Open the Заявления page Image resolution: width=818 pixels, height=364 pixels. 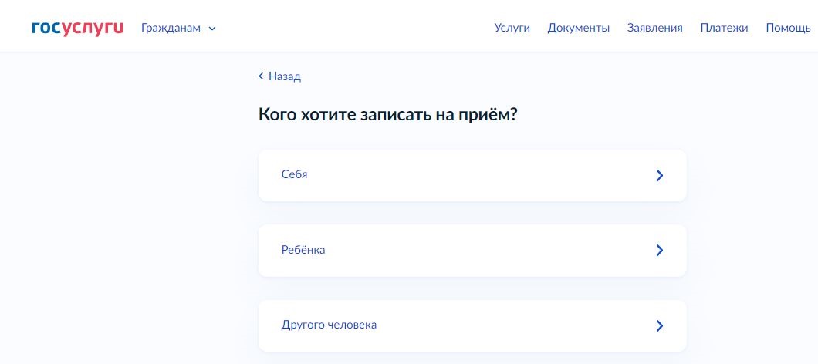pyautogui.click(x=654, y=29)
